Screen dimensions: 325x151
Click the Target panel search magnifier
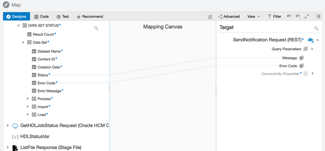[x=316, y=28]
